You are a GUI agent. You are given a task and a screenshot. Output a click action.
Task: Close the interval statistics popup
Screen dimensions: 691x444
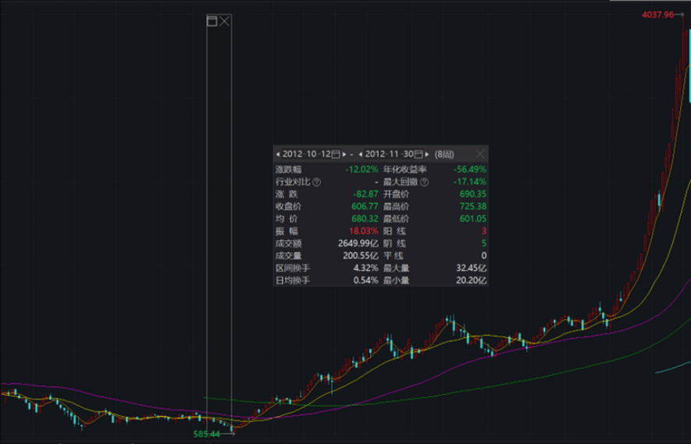[x=480, y=155]
